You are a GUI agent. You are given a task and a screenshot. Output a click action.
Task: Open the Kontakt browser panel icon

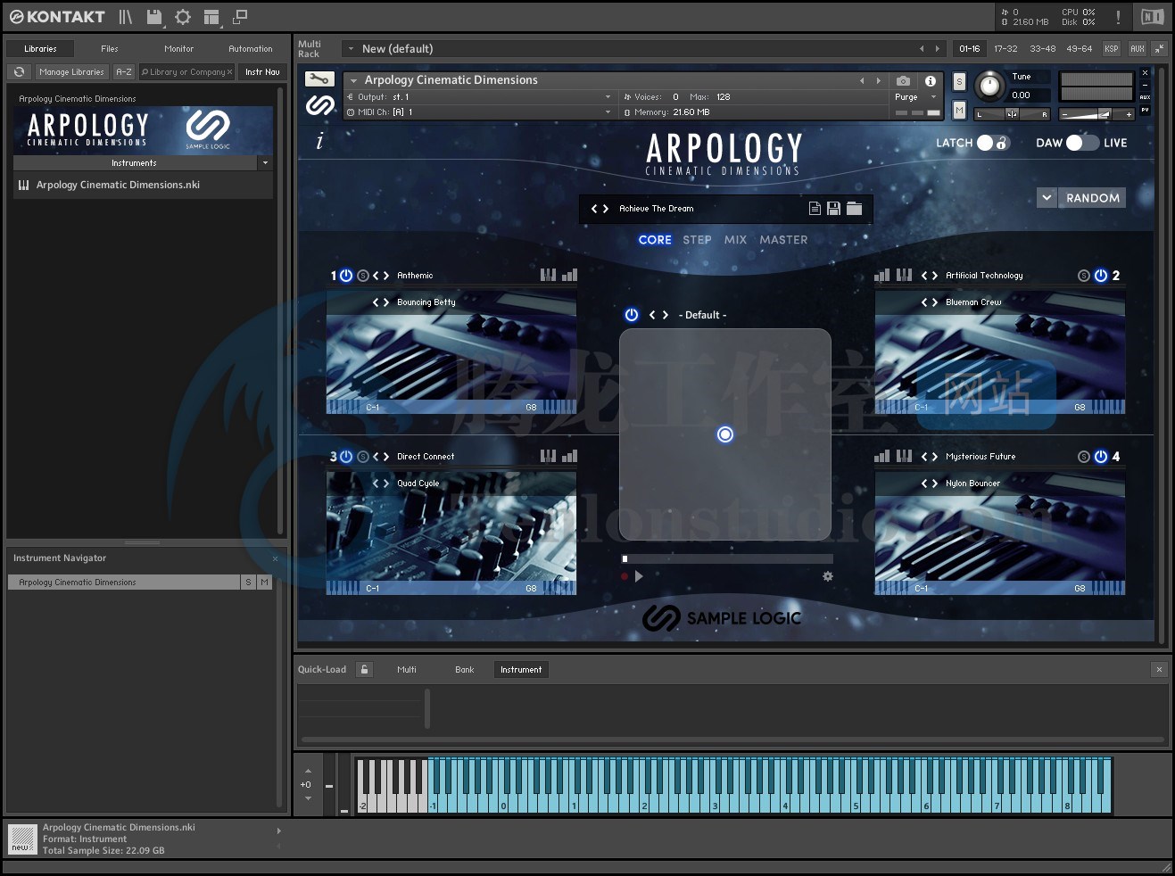point(126,17)
